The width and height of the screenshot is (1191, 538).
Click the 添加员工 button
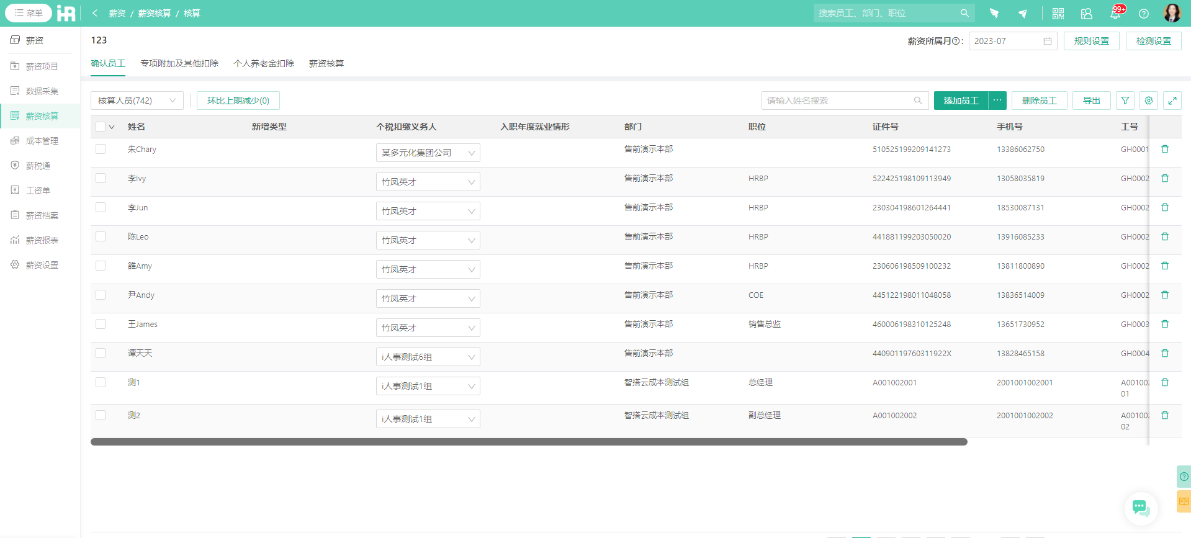[x=961, y=101]
